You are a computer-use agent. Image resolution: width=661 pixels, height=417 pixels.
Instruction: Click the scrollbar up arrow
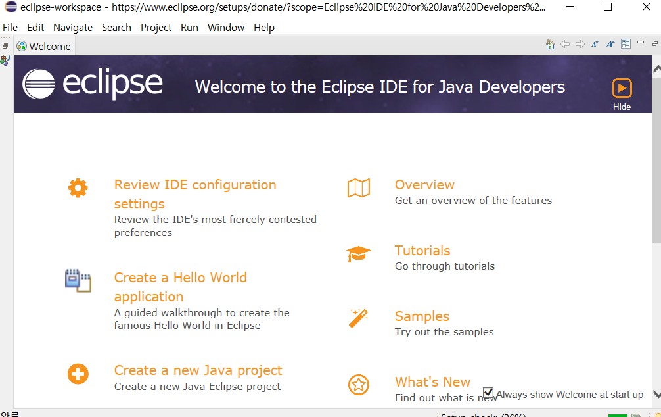click(657, 70)
